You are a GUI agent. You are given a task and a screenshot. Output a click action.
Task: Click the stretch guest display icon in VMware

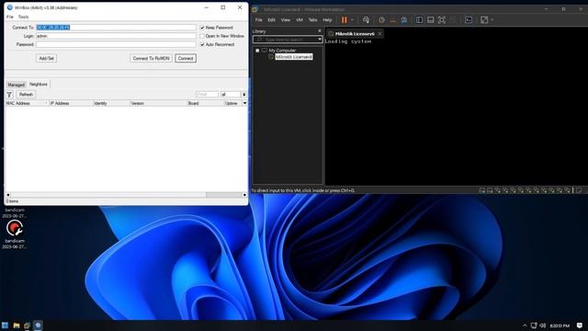(484, 20)
